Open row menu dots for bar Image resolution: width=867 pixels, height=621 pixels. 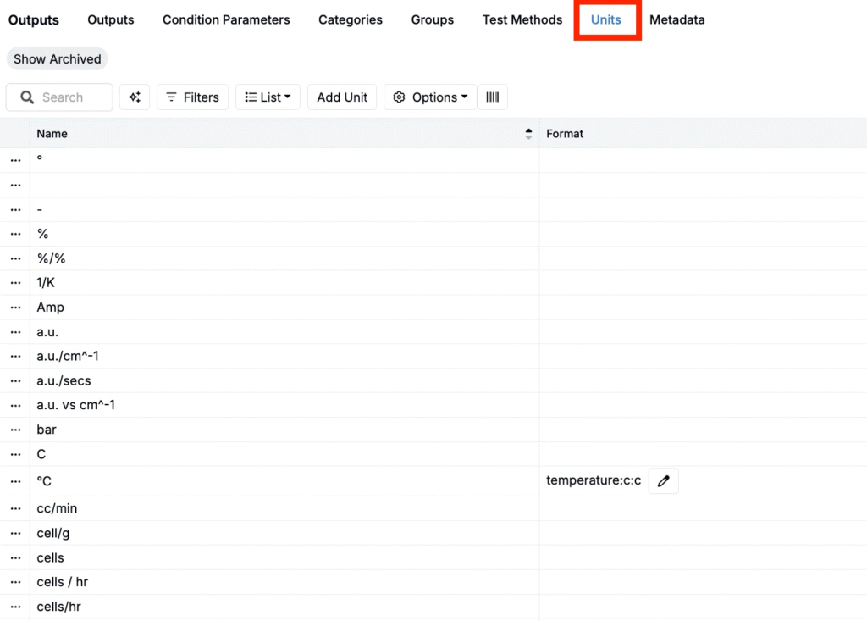tap(15, 430)
